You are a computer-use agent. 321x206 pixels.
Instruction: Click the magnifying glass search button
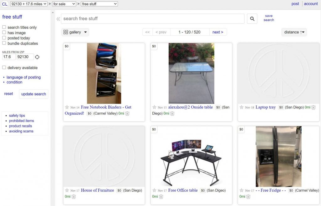(x=252, y=18)
